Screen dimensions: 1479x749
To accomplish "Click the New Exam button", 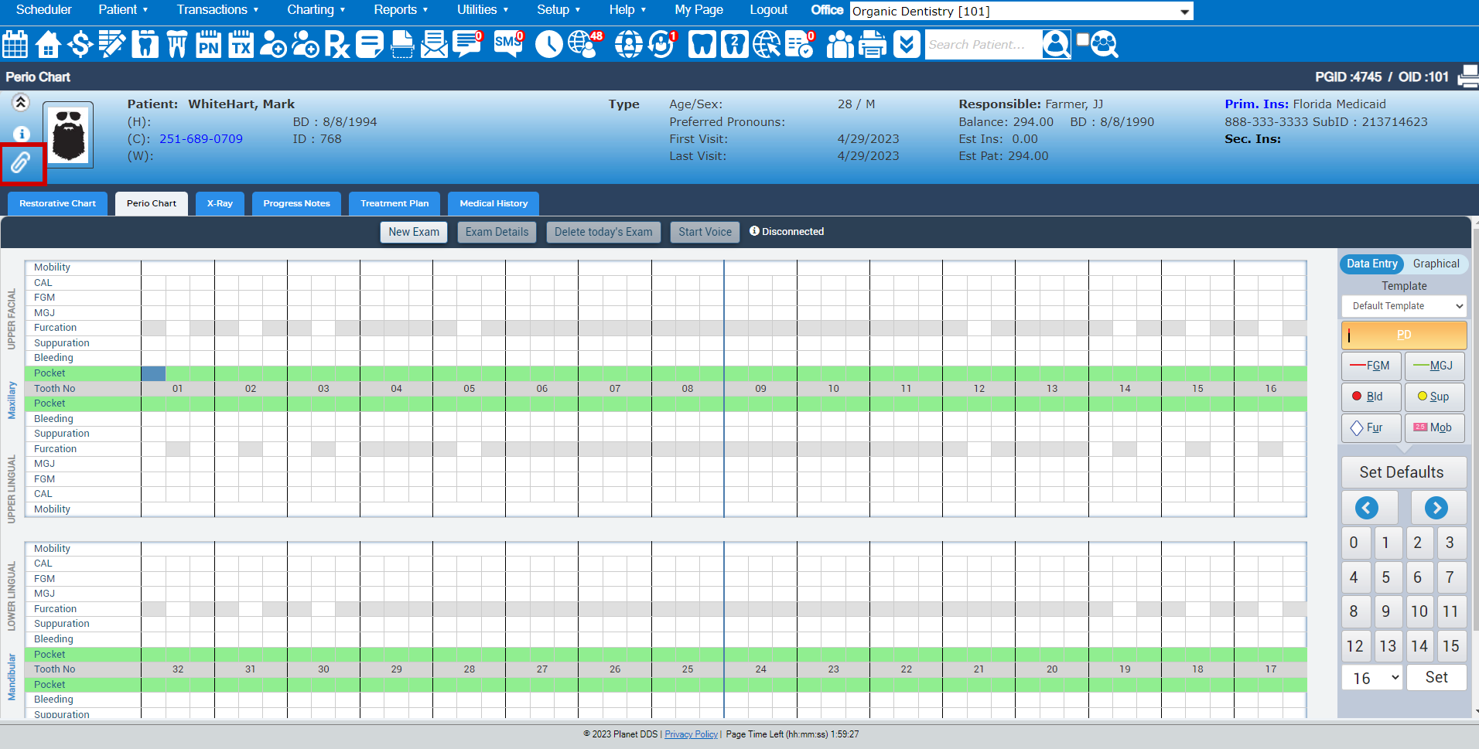I will (x=414, y=232).
